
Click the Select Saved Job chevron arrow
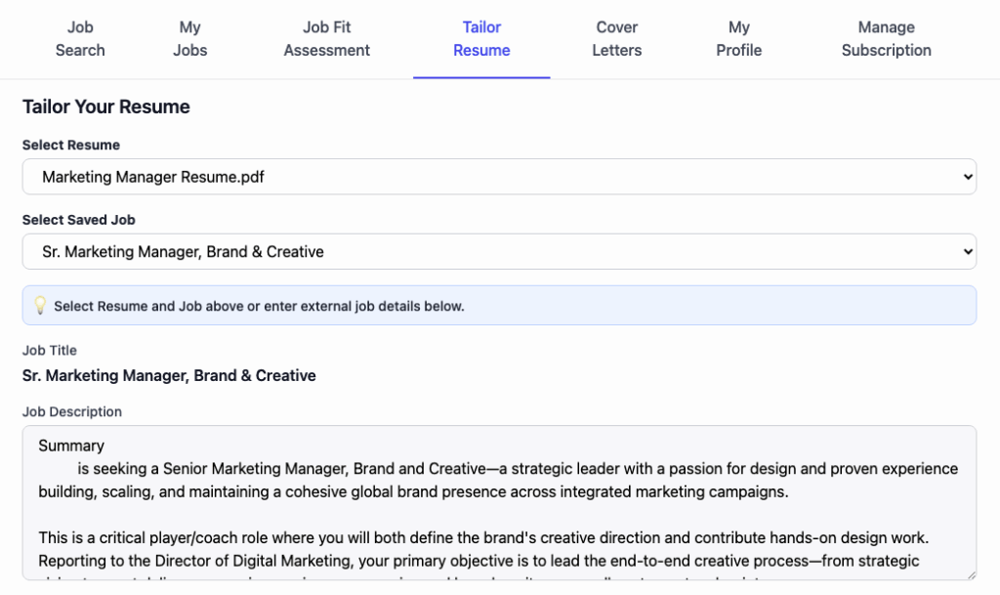click(968, 251)
